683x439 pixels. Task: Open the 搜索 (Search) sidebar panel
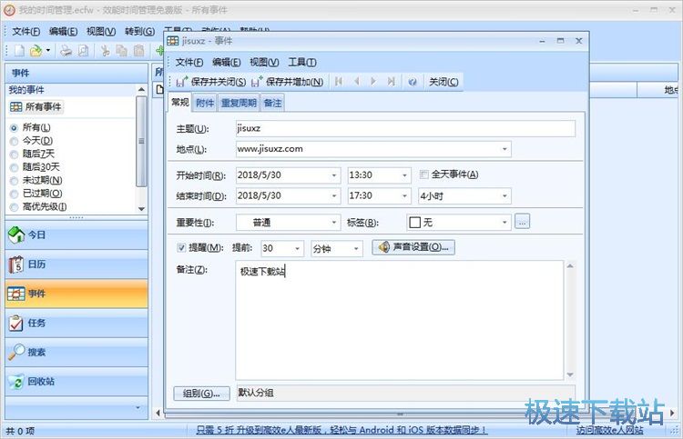click(76, 352)
